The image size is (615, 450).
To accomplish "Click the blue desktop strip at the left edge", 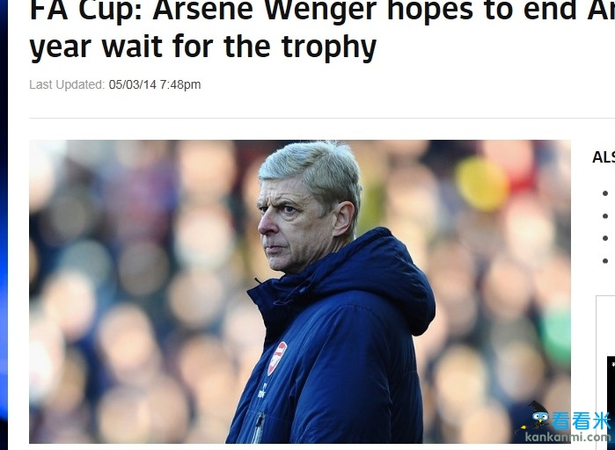I will coord(4,225).
